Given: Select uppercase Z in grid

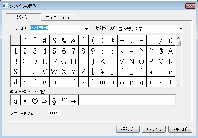Looking at the screenshot, I should [x=83, y=72].
